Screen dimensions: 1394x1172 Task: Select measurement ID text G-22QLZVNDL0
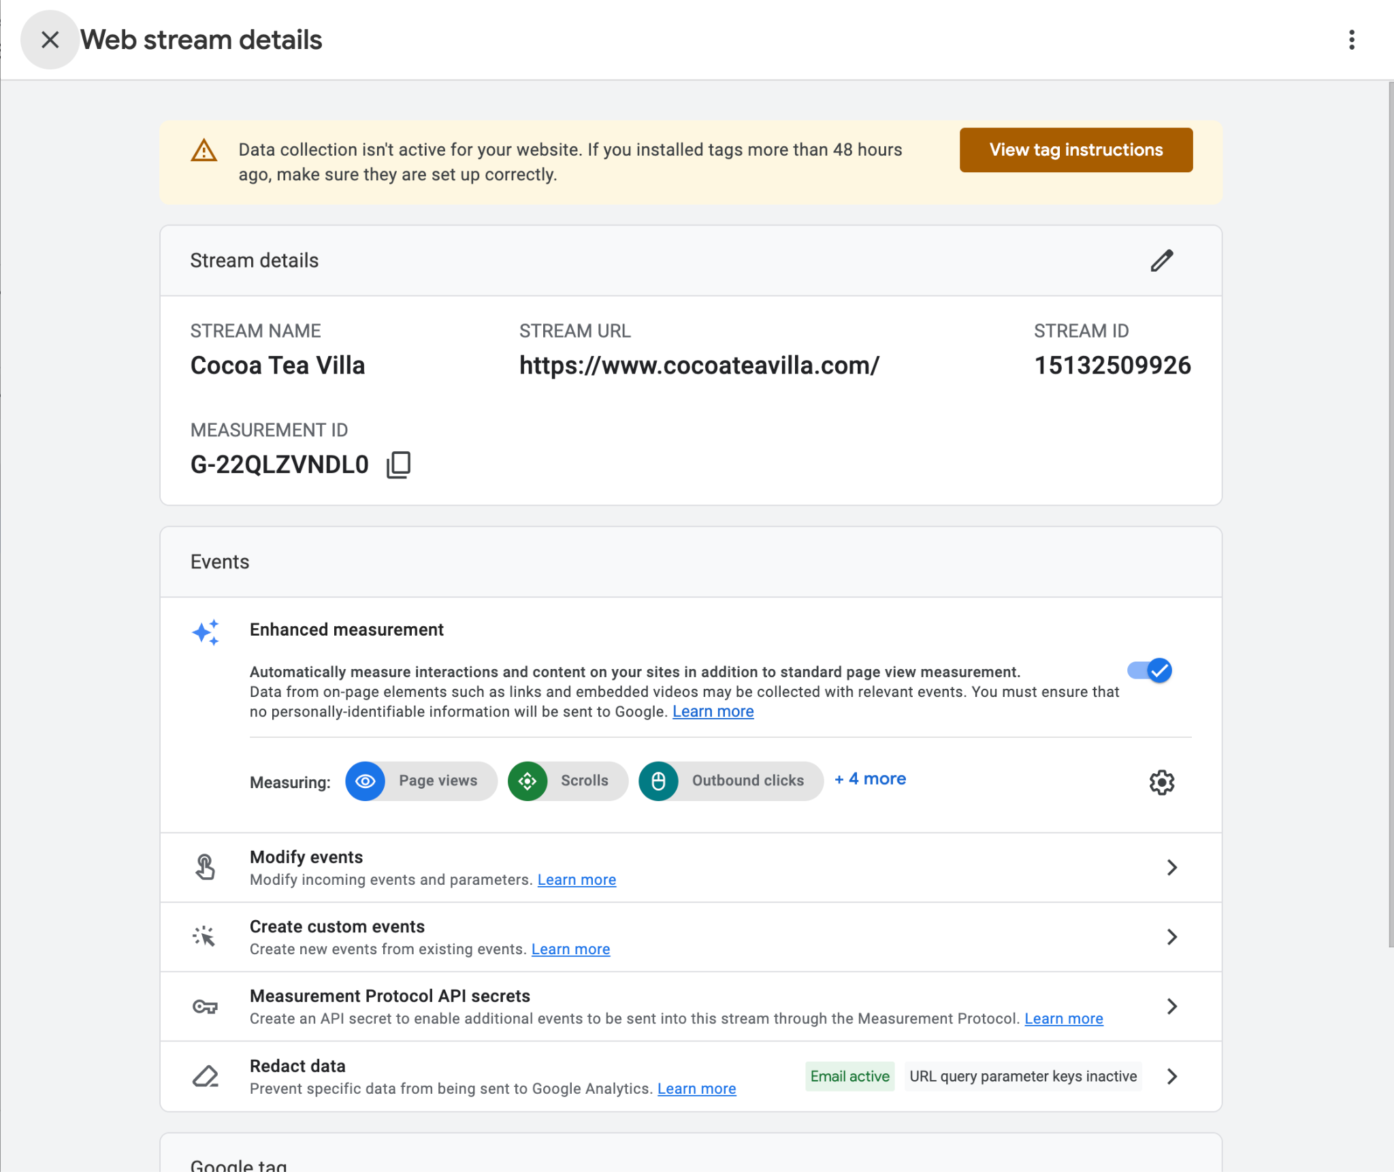click(279, 465)
